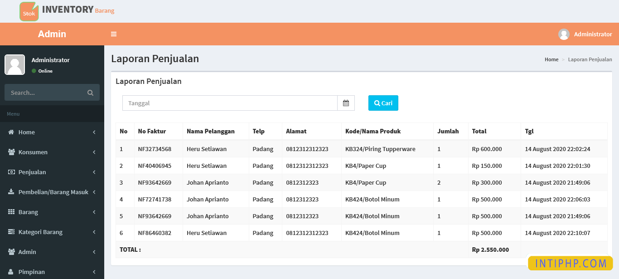
Task: Click the Pimpinan person icon
Action: click(10, 271)
